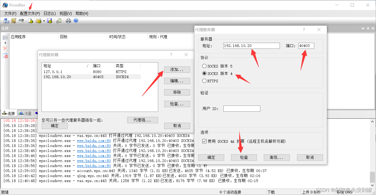Click the 端口 input field
Screen dimensions: 376x195
[x=306, y=46]
